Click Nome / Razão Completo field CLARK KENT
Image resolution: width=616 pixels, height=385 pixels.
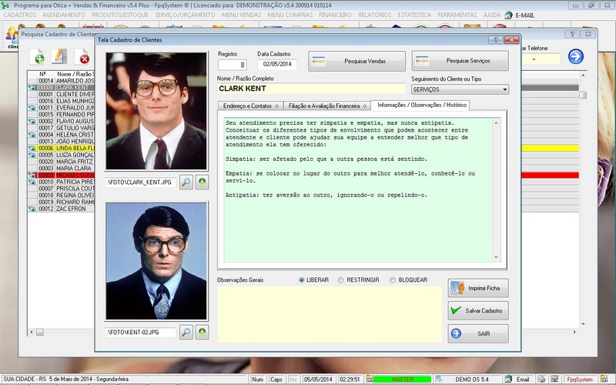(311, 89)
